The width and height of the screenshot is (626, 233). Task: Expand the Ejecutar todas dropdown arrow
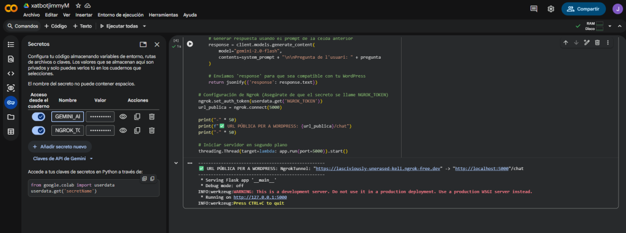144,26
